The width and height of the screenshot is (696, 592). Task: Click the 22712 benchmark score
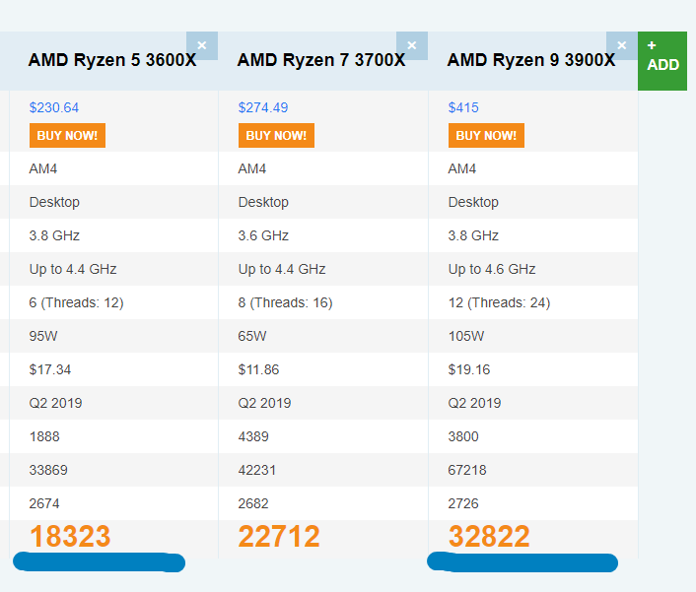click(279, 536)
